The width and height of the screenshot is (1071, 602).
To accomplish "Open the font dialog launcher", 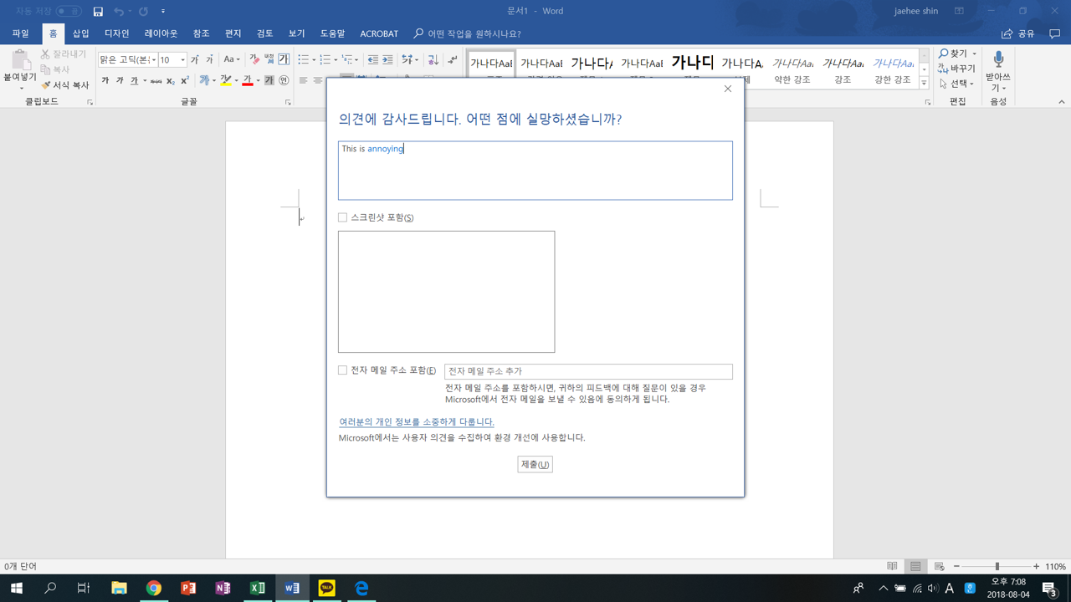I will (288, 102).
